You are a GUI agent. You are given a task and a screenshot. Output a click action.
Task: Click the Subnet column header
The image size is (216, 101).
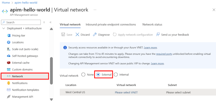pos(172,85)
